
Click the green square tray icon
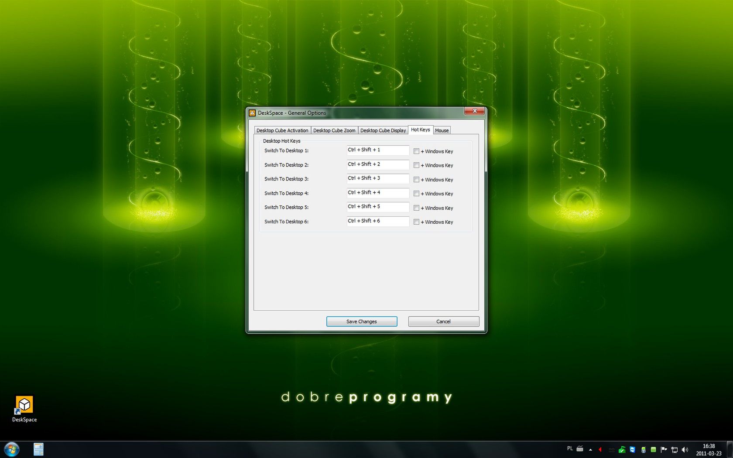point(653,450)
